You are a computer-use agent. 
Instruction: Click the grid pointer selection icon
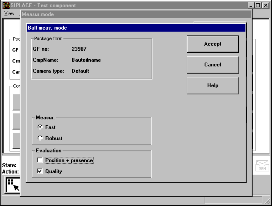point(13,185)
